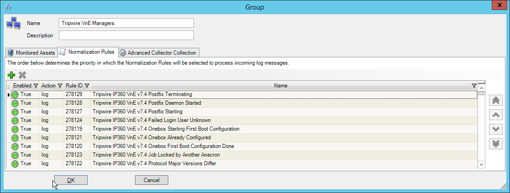Move rule down one position
Screen dimensions: 510x193
point(496,129)
